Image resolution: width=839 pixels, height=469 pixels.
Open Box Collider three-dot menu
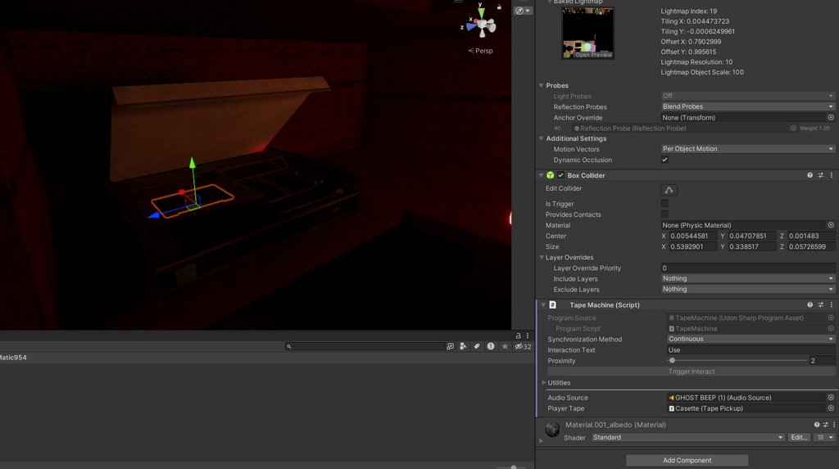tap(831, 175)
